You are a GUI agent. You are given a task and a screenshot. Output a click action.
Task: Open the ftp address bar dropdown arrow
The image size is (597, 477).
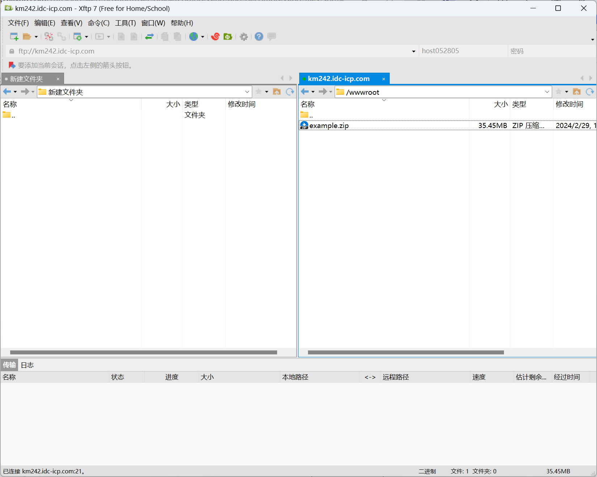click(414, 51)
